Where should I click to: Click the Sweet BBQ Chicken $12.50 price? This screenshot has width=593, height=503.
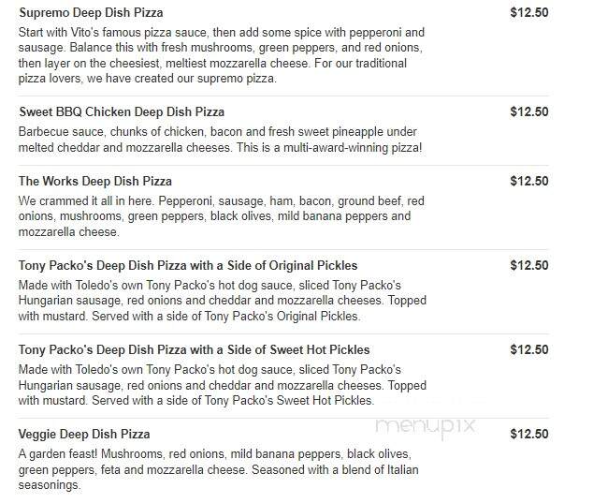529,111
